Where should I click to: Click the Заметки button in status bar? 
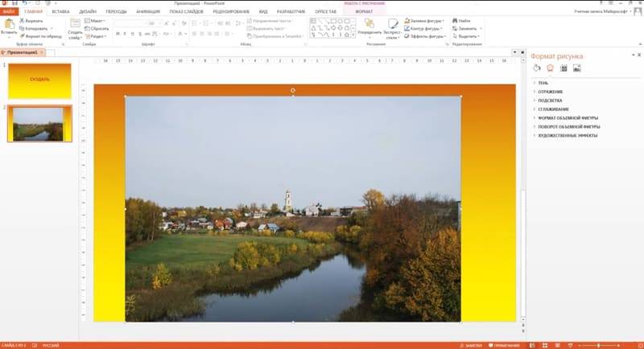coord(471,345)
